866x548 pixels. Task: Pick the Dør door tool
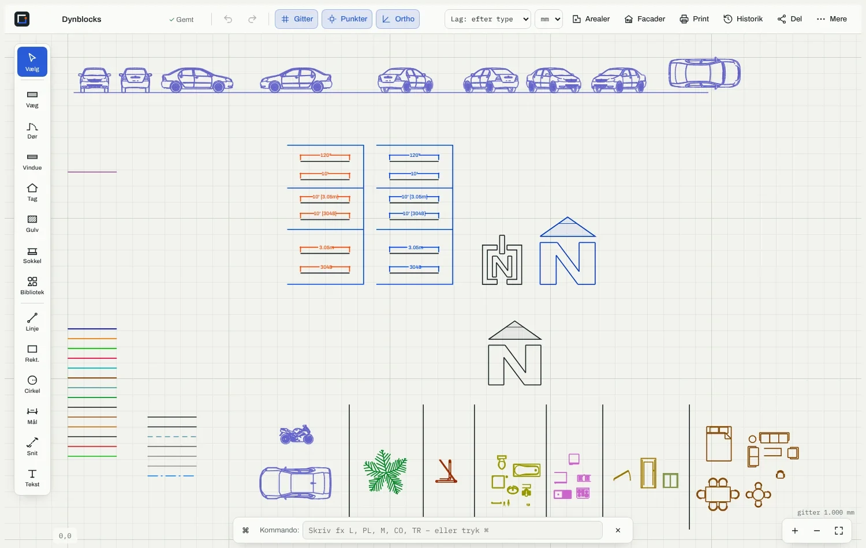click(32, 130)
